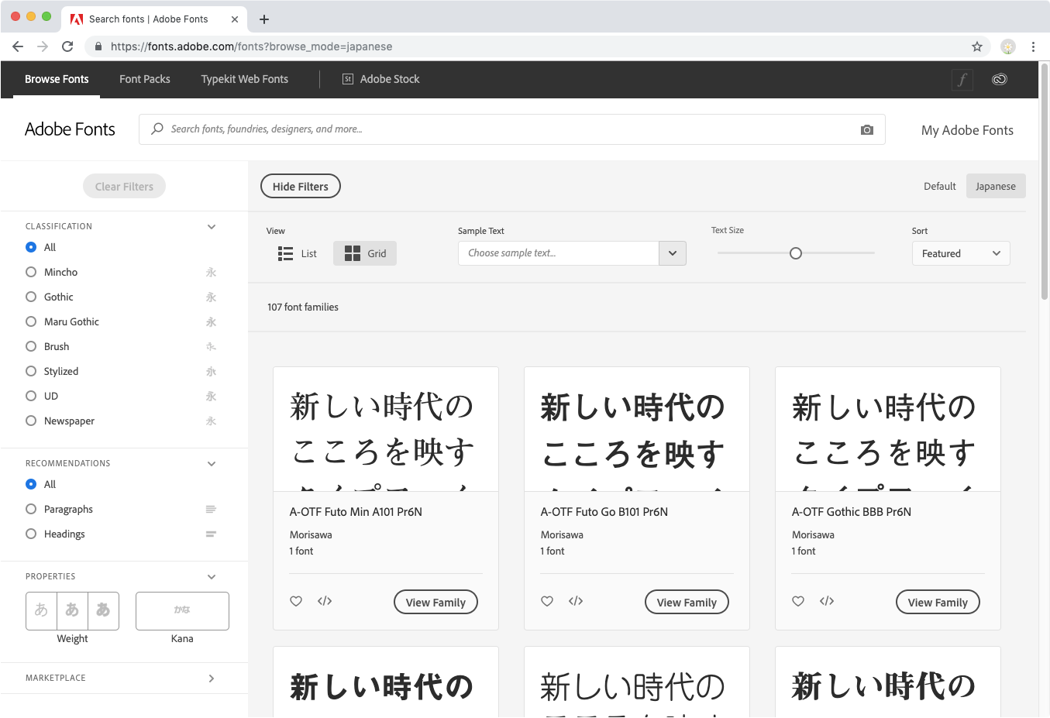Click the page vertical scrollbar
This screenshot has height=718, width=1050.
(1045, 183)
